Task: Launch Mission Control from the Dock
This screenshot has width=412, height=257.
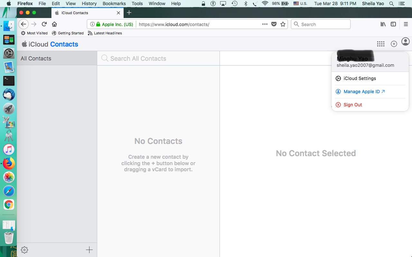Action: (x=9, y=40)
